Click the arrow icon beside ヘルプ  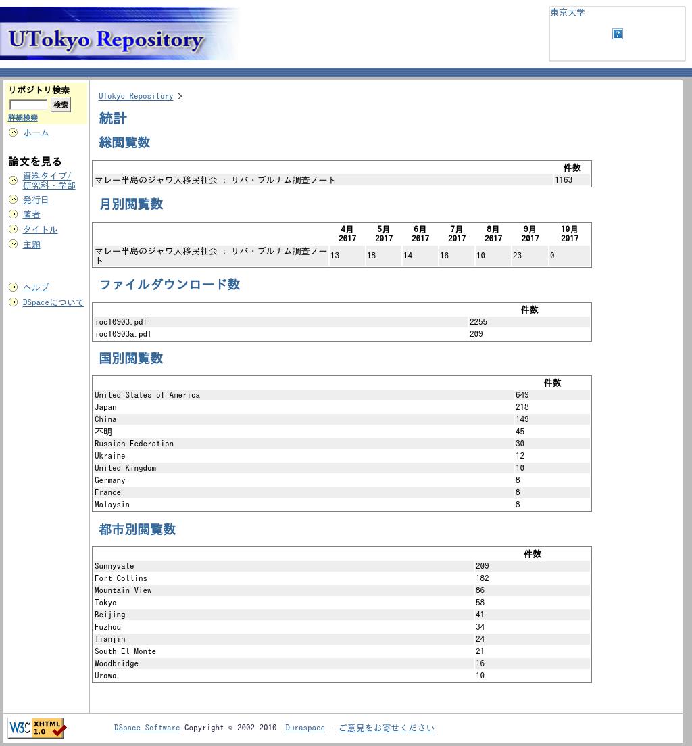(14, 287)
